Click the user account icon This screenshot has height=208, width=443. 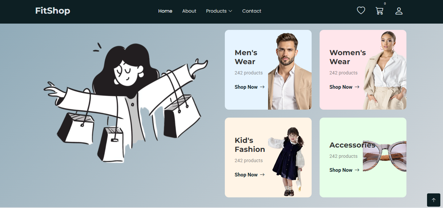click(x=399, y=11)
